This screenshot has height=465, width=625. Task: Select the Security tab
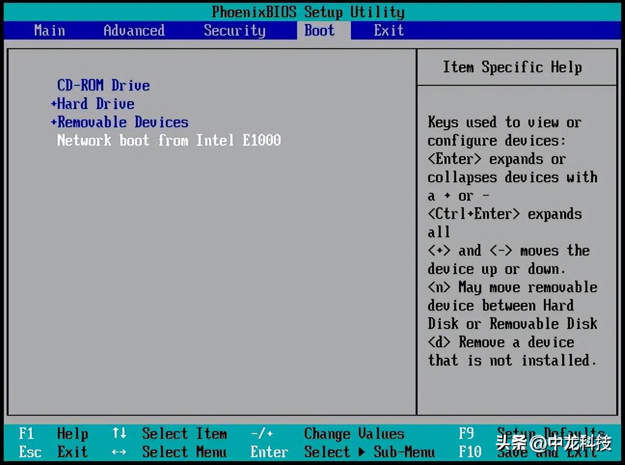click(234, 30)
